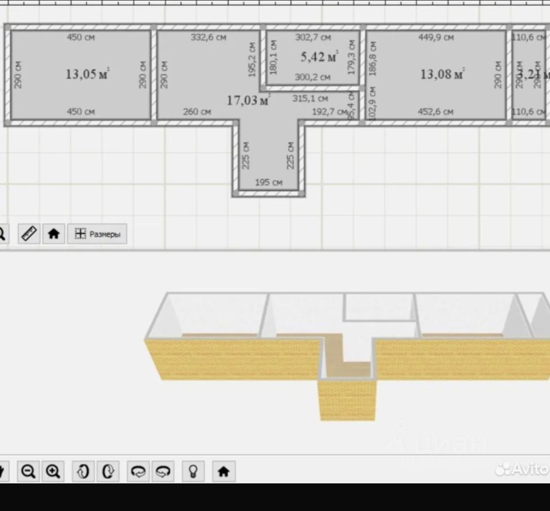Zoom in the 3D view
The height and width of the screenshot is (511, 550).
pos(53,470)
